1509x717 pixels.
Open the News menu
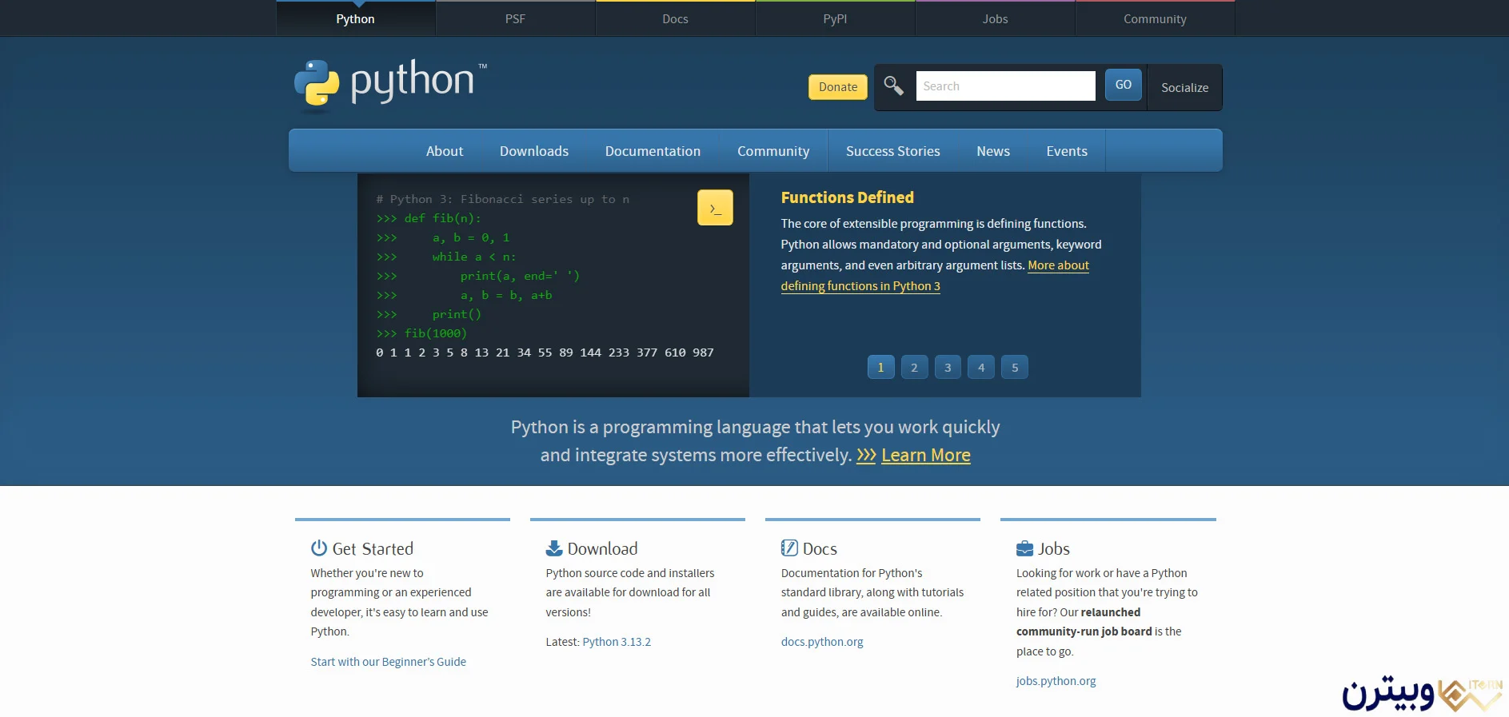pyautogui.click(x=993, y=151)
